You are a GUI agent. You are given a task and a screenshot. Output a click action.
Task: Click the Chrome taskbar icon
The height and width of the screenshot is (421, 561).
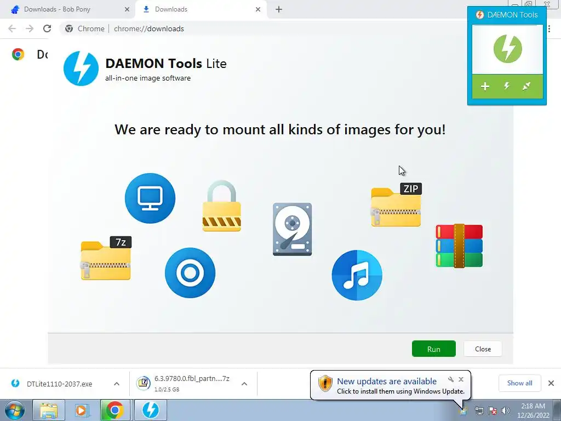coord(115,410)
